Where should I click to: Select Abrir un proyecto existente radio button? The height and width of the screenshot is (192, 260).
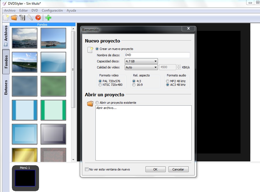97,103
